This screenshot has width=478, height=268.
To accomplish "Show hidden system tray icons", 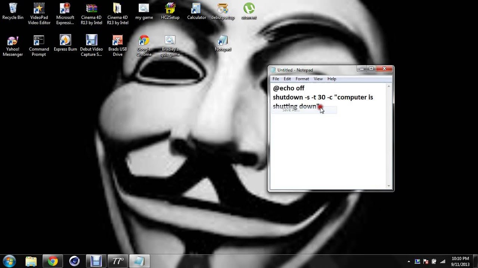I will point(409,262).
